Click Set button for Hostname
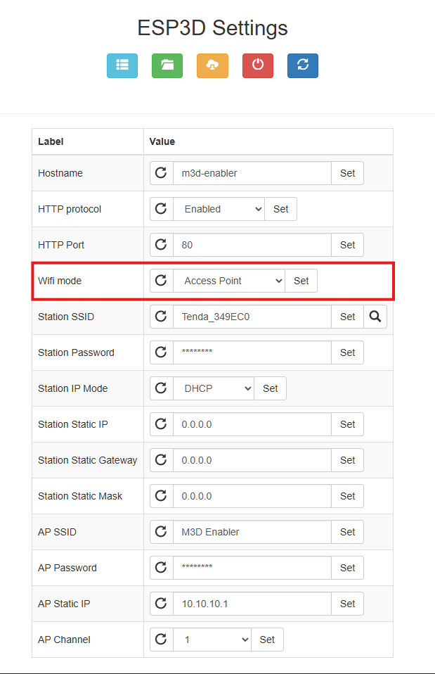435x674 pixels. tap(347, 173)
